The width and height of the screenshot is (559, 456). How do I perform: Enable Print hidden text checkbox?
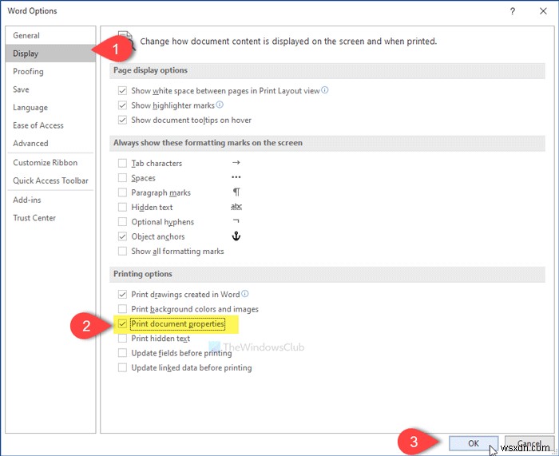point(122,339)
